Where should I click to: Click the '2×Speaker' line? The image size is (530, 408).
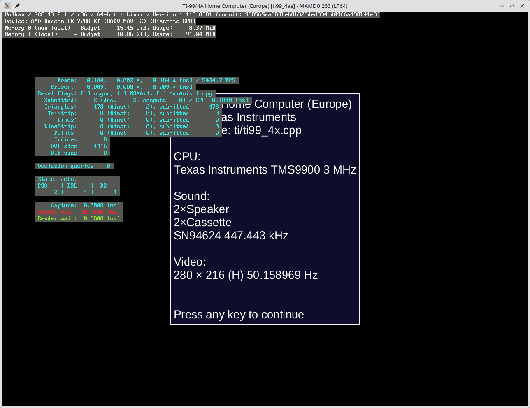coord(201,209)
